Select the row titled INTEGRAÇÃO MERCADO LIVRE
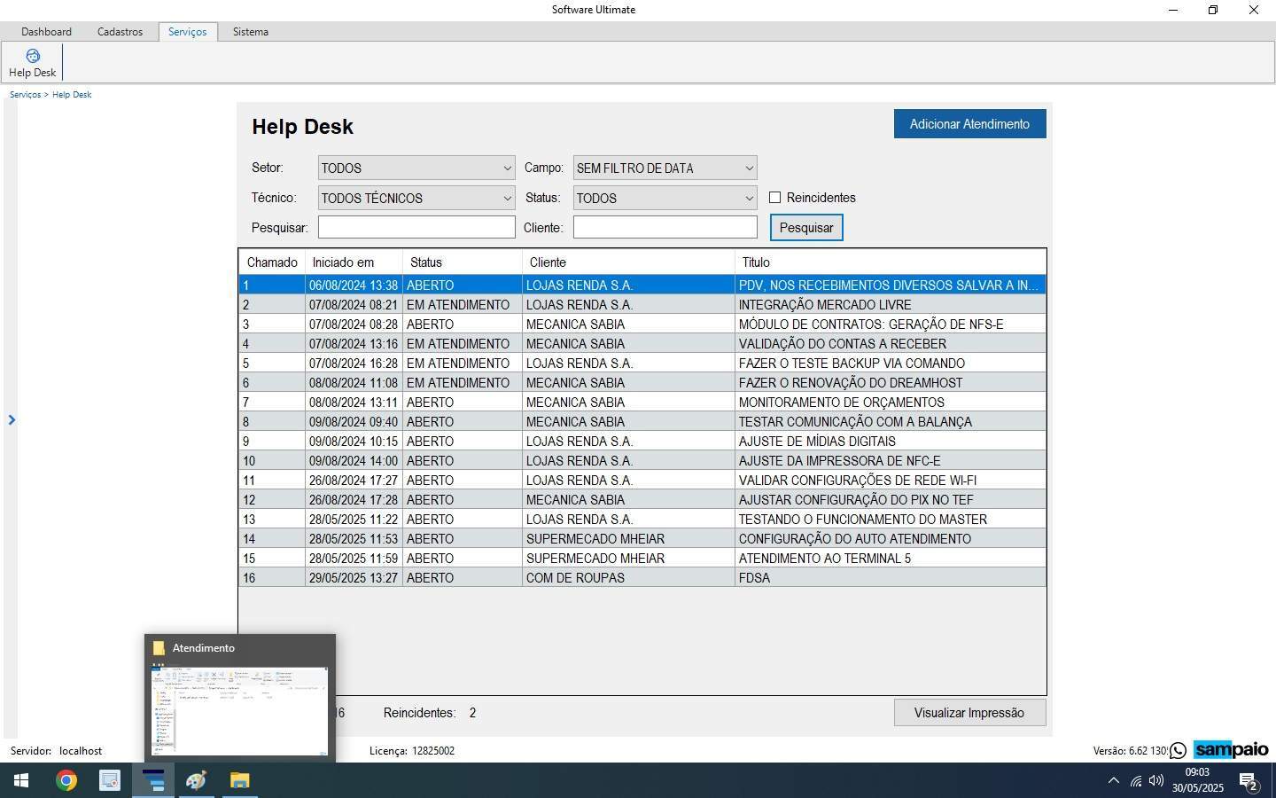Viewport: 1276px width, 798px height. click(x=642, y=305)
